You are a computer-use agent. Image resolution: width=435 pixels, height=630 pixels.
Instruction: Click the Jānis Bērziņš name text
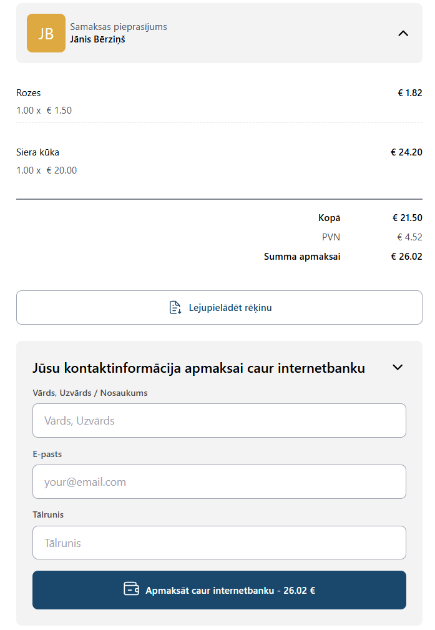coord(97,39)
